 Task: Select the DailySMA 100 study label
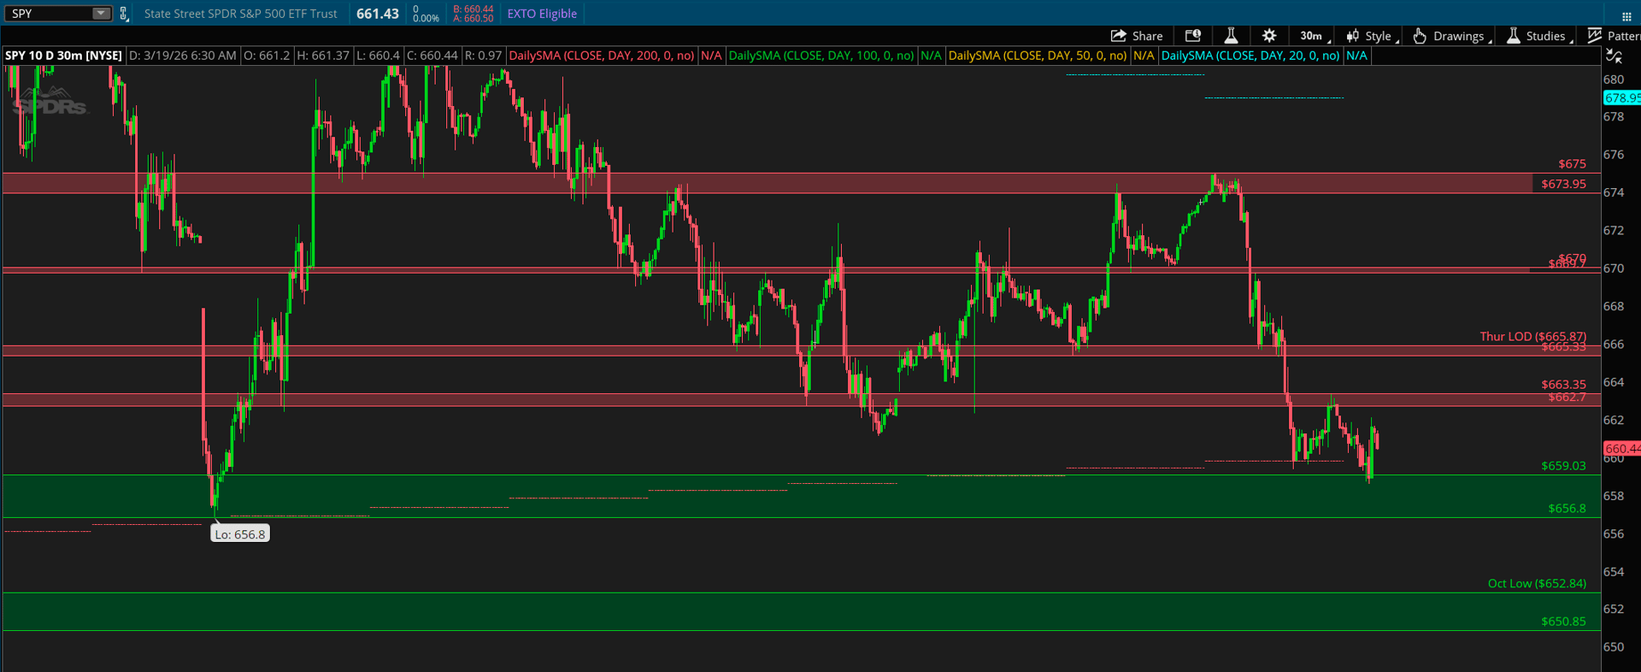[x=821, y=56]
